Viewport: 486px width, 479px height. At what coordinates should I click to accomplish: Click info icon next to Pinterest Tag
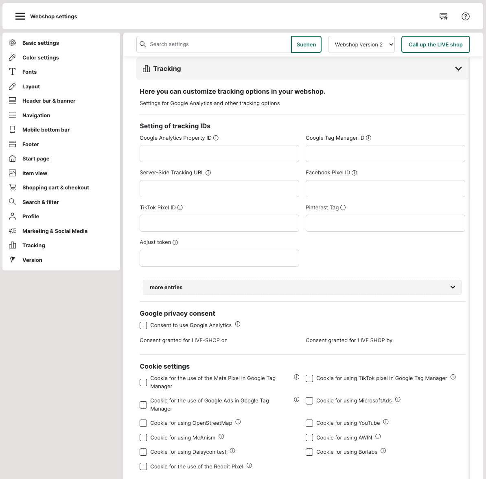[x=343, y=208]
